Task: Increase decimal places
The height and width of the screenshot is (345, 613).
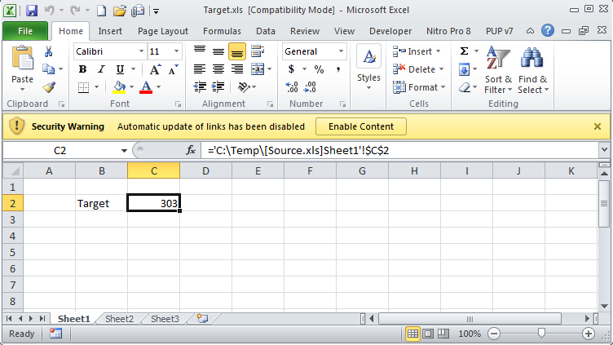Action: [x=292, y=86]
